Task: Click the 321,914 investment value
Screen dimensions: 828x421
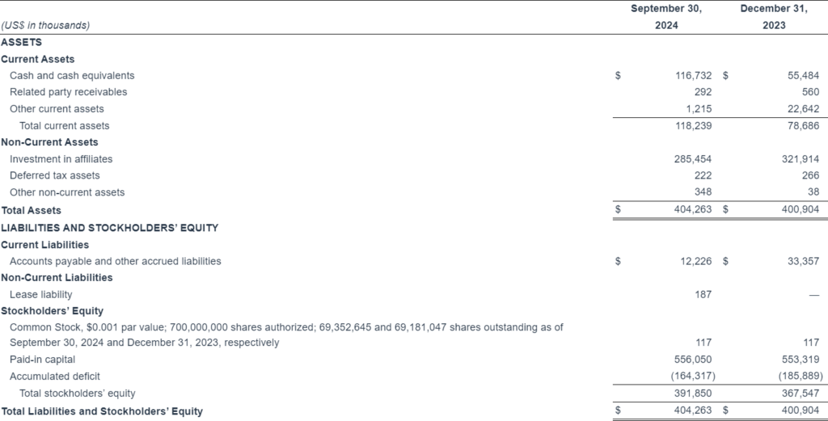Action: coord(801,159)
